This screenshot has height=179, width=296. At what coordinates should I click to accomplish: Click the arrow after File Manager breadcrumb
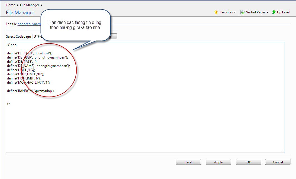pyautogui.click(x=41, y=5)
